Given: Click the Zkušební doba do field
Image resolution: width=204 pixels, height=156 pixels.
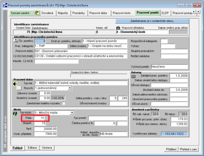Looking at the screenshot, I should coord(179,90).
